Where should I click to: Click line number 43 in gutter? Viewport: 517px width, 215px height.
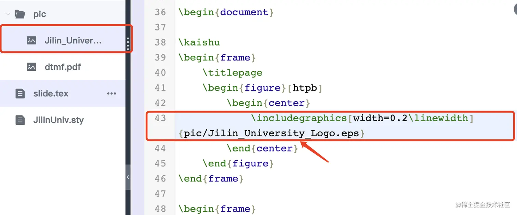click(160, 118)
